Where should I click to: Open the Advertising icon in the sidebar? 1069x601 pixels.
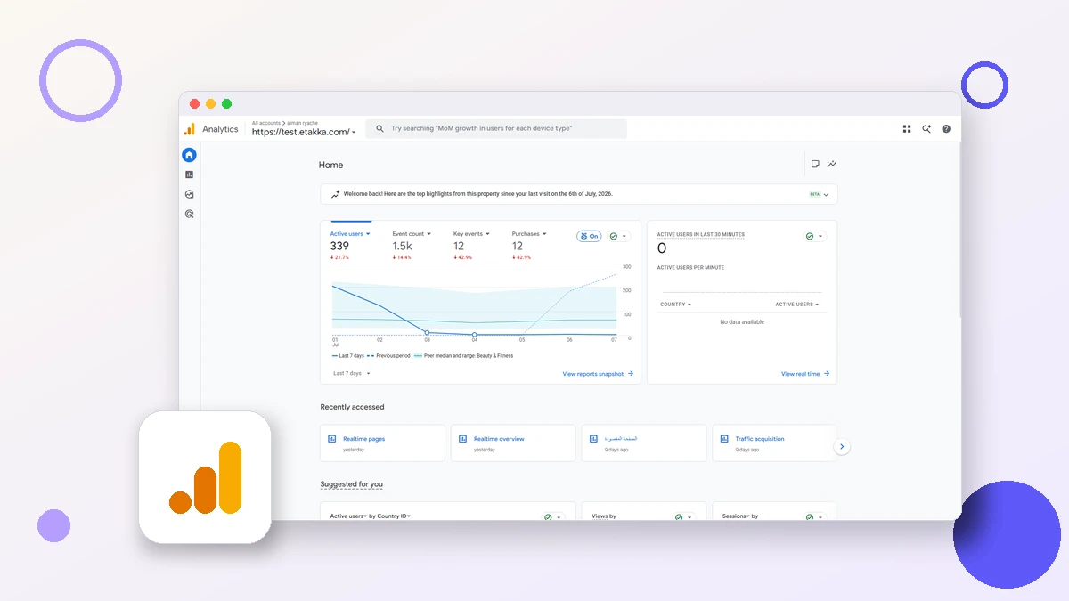click(x=189, y=214)
